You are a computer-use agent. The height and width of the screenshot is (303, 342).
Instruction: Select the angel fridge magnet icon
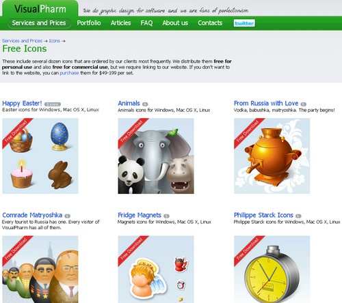pyautogui.click(x=146, y=276)
